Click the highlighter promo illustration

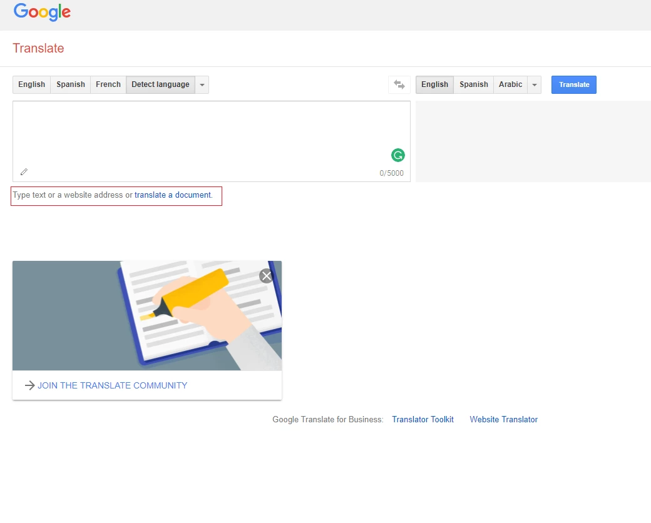click(x=147, y=315)
